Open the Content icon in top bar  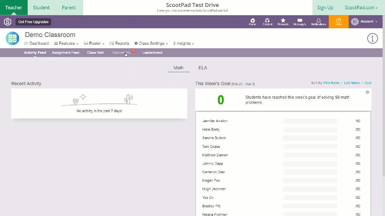pos(267,22)
